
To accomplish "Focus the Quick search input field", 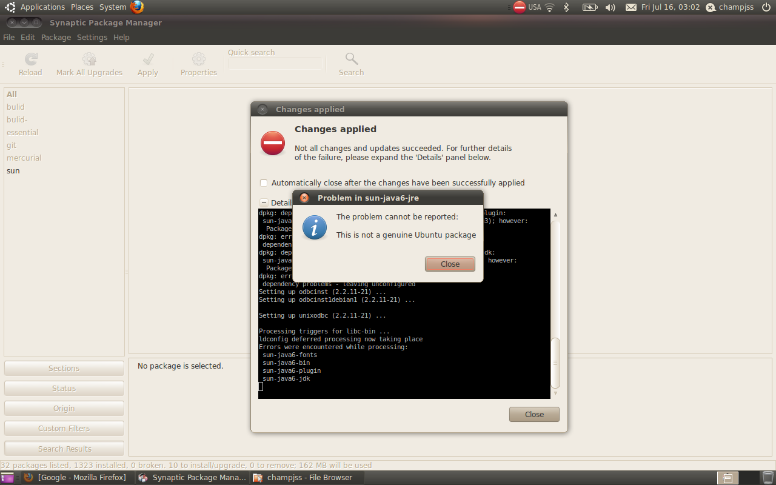I will (275, 64).
